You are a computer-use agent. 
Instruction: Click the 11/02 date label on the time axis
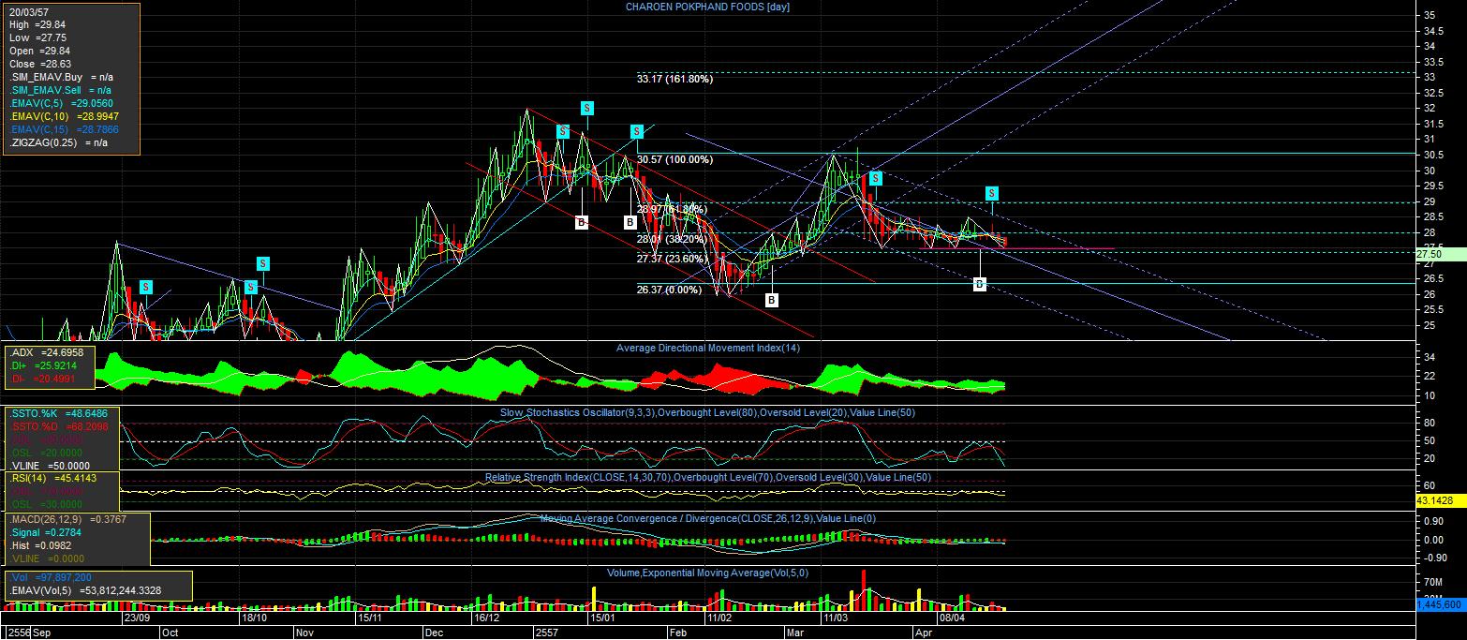719,618
